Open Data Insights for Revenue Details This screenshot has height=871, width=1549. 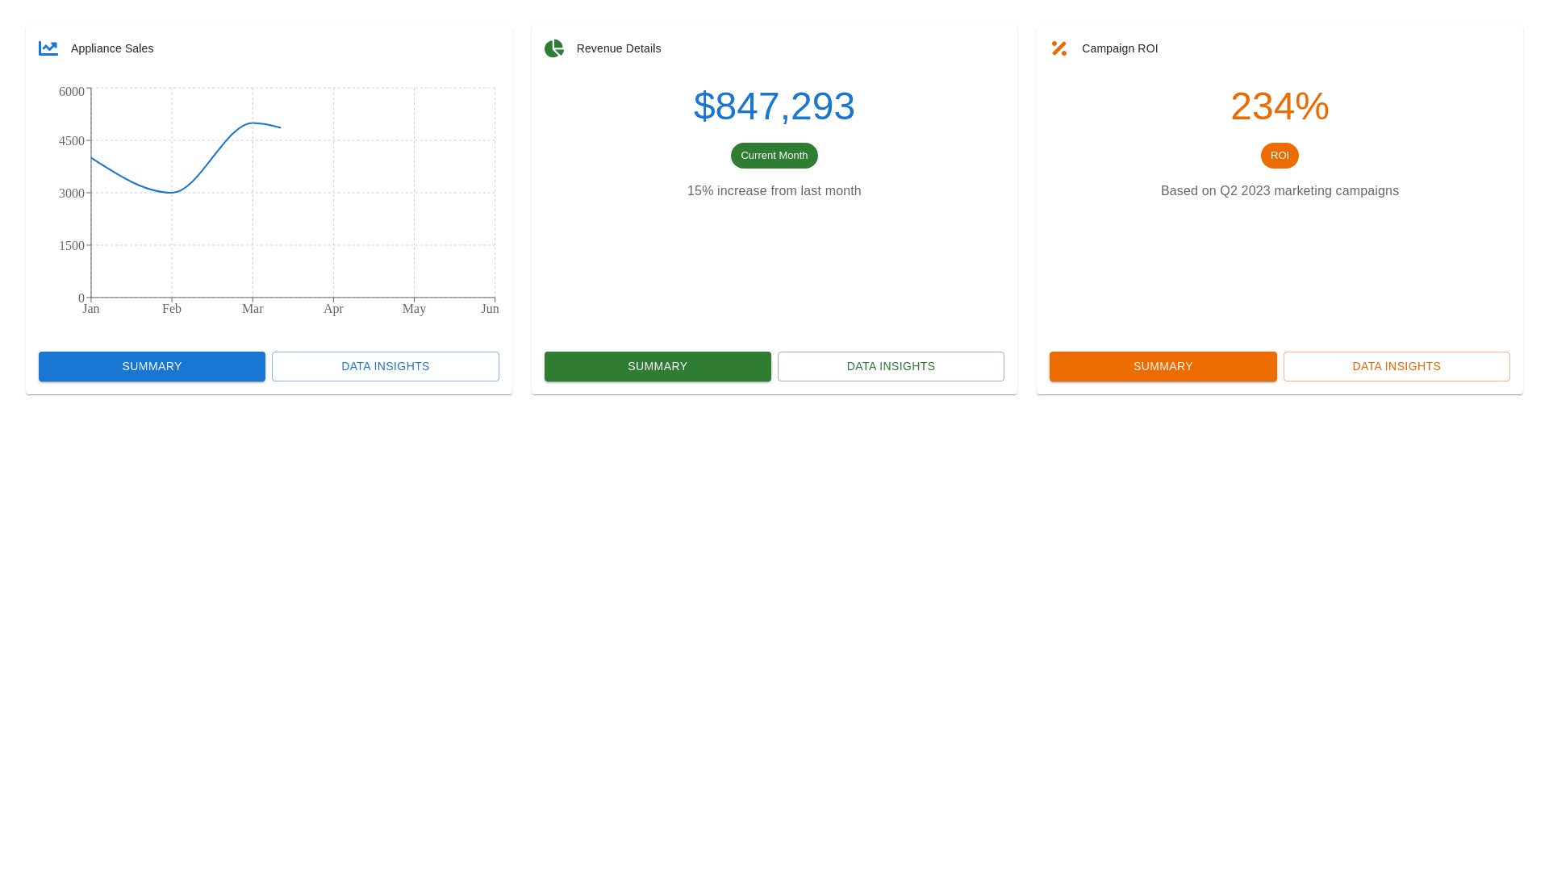(x=891, y=366)
